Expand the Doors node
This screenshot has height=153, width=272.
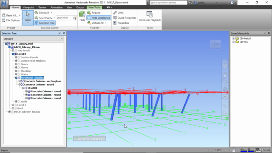point(16,64)
